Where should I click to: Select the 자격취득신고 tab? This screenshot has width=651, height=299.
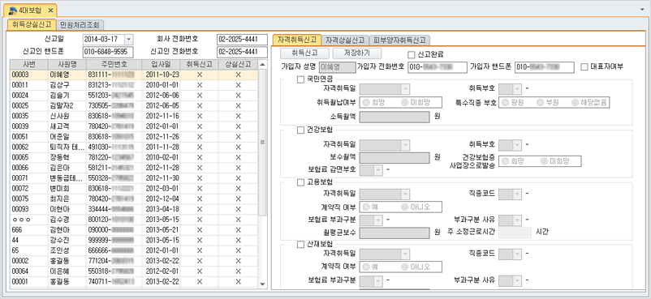click(297, 41)
